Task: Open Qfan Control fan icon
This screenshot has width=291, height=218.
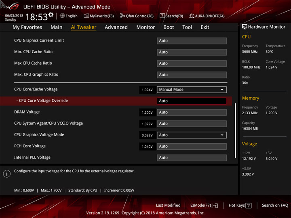Action: (122, 16)
